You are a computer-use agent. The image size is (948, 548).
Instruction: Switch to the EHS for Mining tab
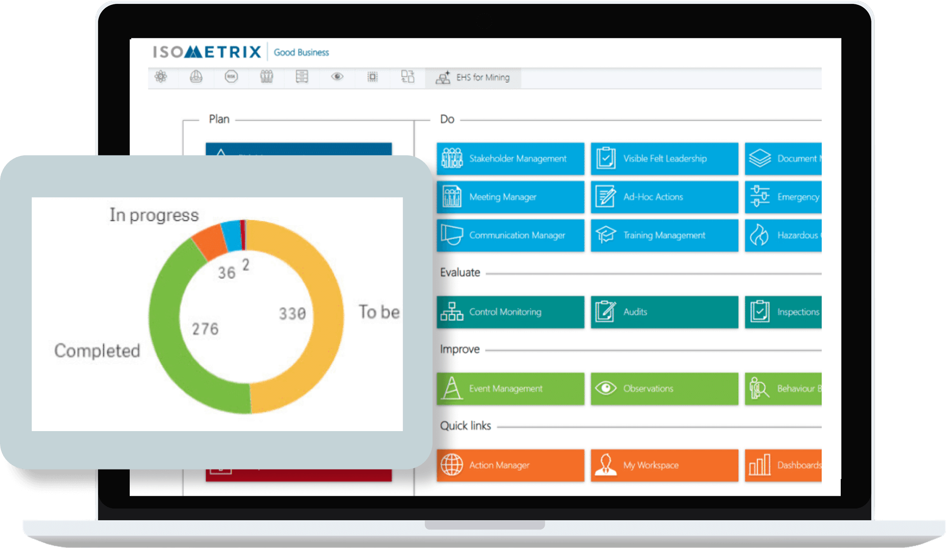tap(473, 77)
